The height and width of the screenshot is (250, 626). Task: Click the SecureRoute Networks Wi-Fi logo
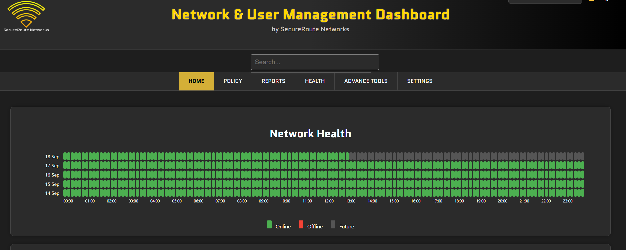26,15
